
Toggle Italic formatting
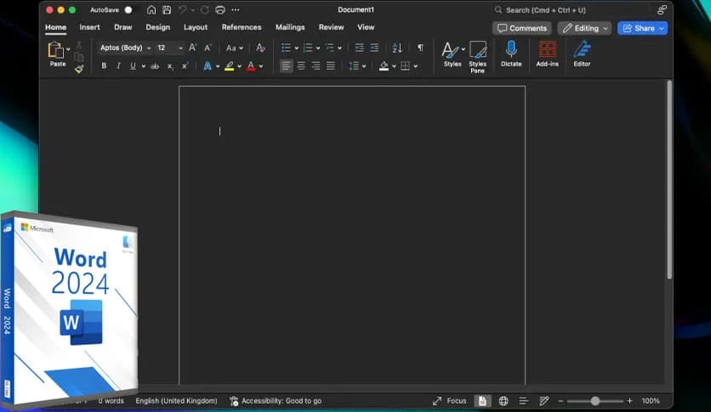[118, 66]
